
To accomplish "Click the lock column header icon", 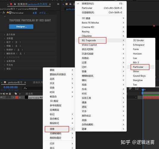I will coord(10,94).
